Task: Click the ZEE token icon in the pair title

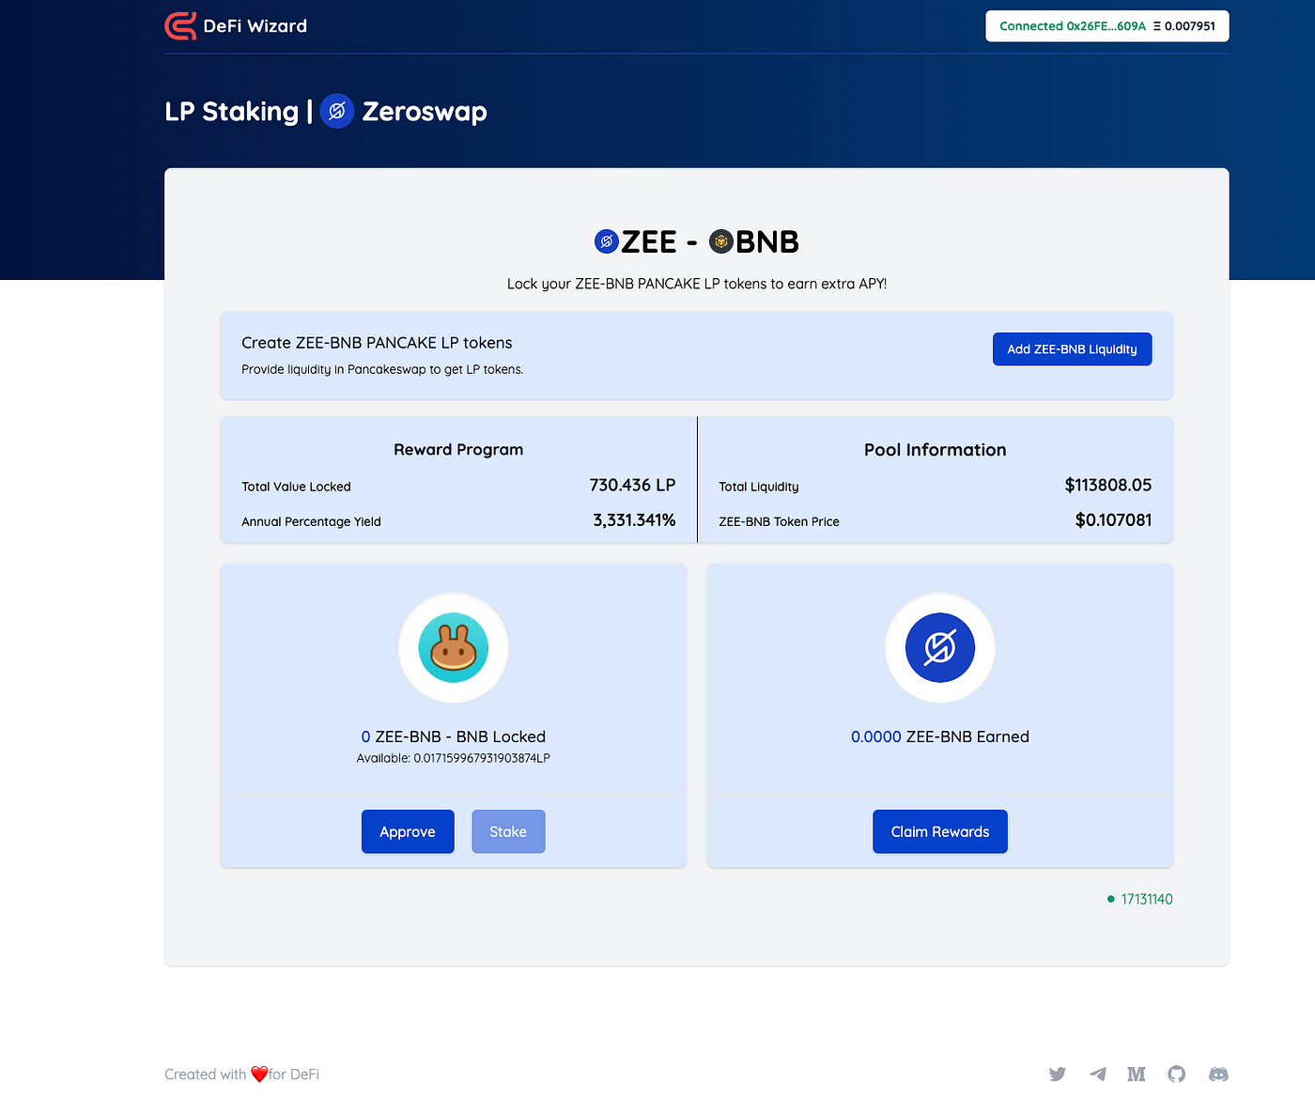Action: pos(607,241)
